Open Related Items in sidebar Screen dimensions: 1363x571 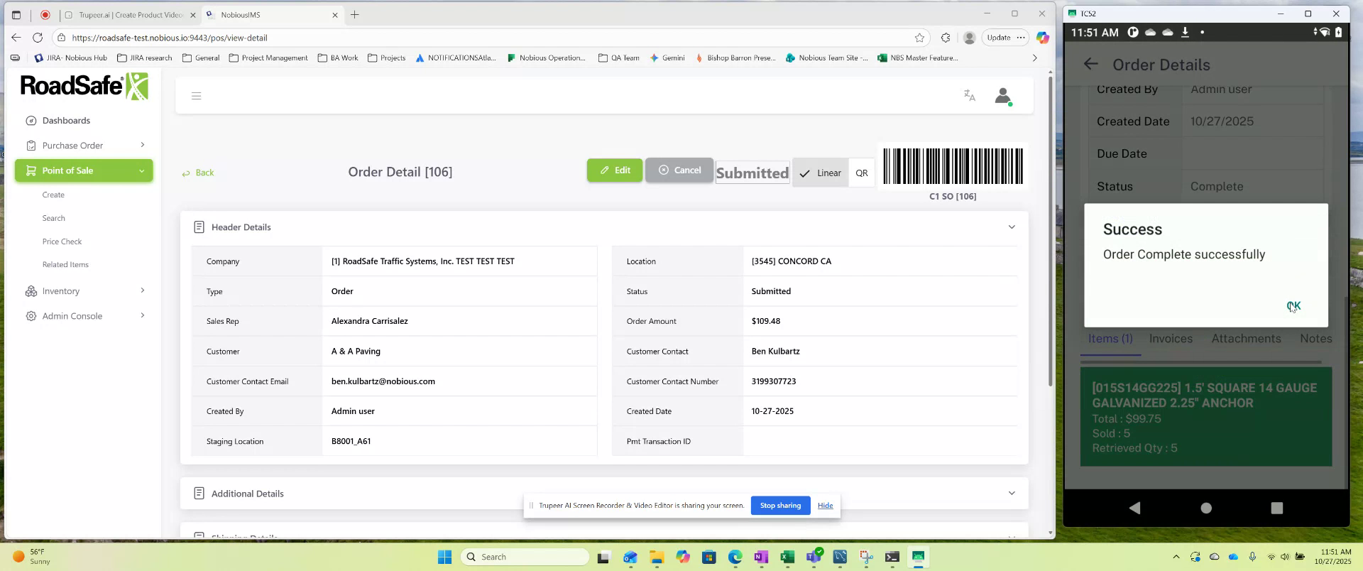click(x=65, y=264)
